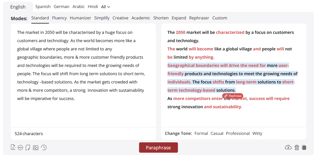Screen dimensions: 317x155
Task: Click the voice waveform input icon
Action: [20, 148]
